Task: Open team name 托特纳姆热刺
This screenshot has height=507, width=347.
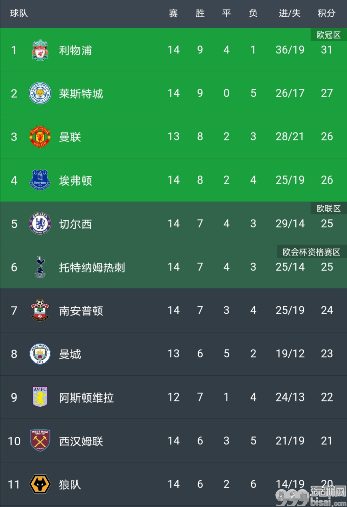Action: [92, 267]
